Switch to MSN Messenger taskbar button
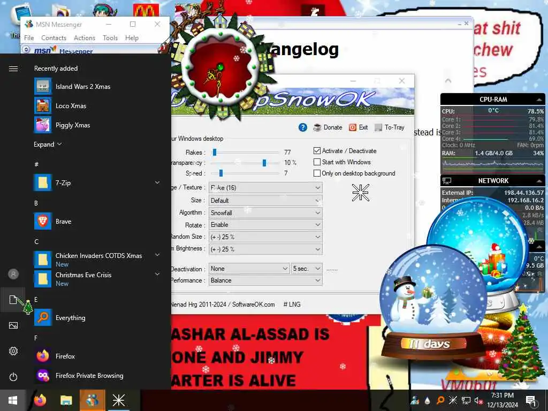 tap(92, 400)
